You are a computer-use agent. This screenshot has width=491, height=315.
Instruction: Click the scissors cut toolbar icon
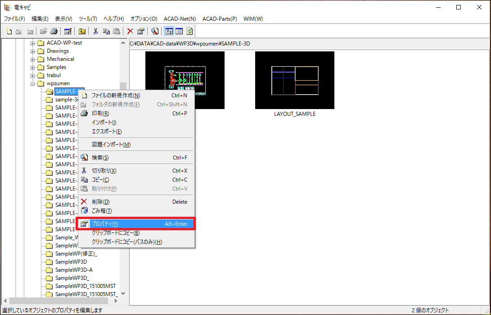click(95, 31)
